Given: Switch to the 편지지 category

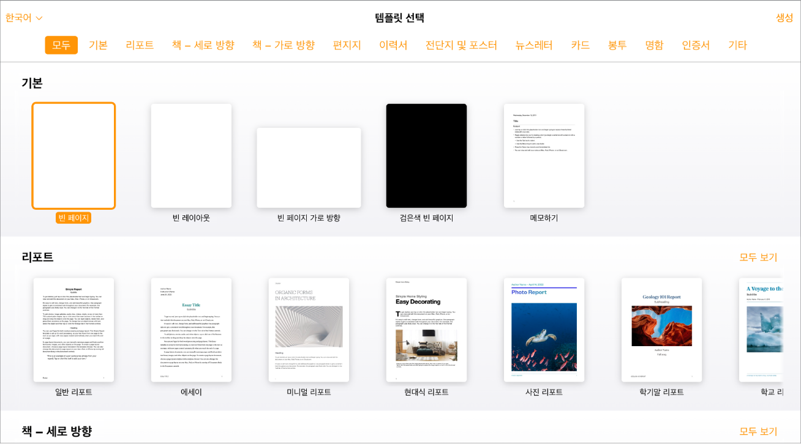Looking at the screenshot, I should point(346,45).
